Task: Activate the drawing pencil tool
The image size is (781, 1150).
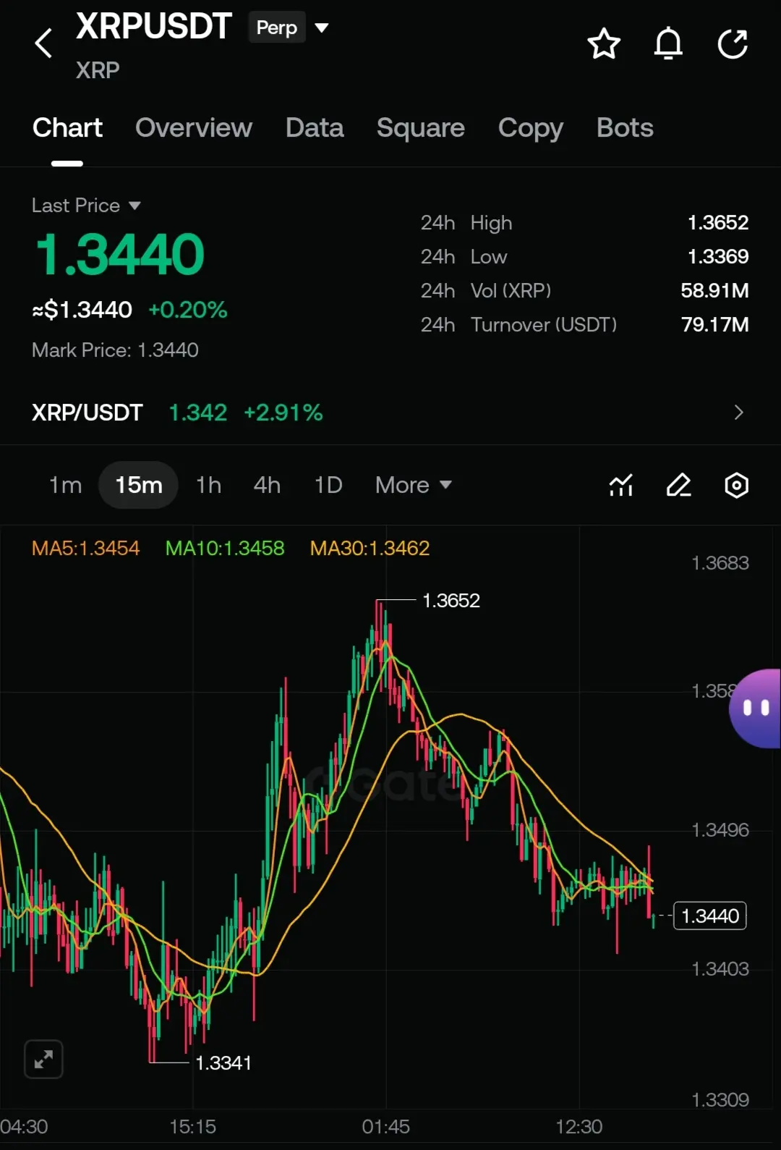Action: point(678,485)
